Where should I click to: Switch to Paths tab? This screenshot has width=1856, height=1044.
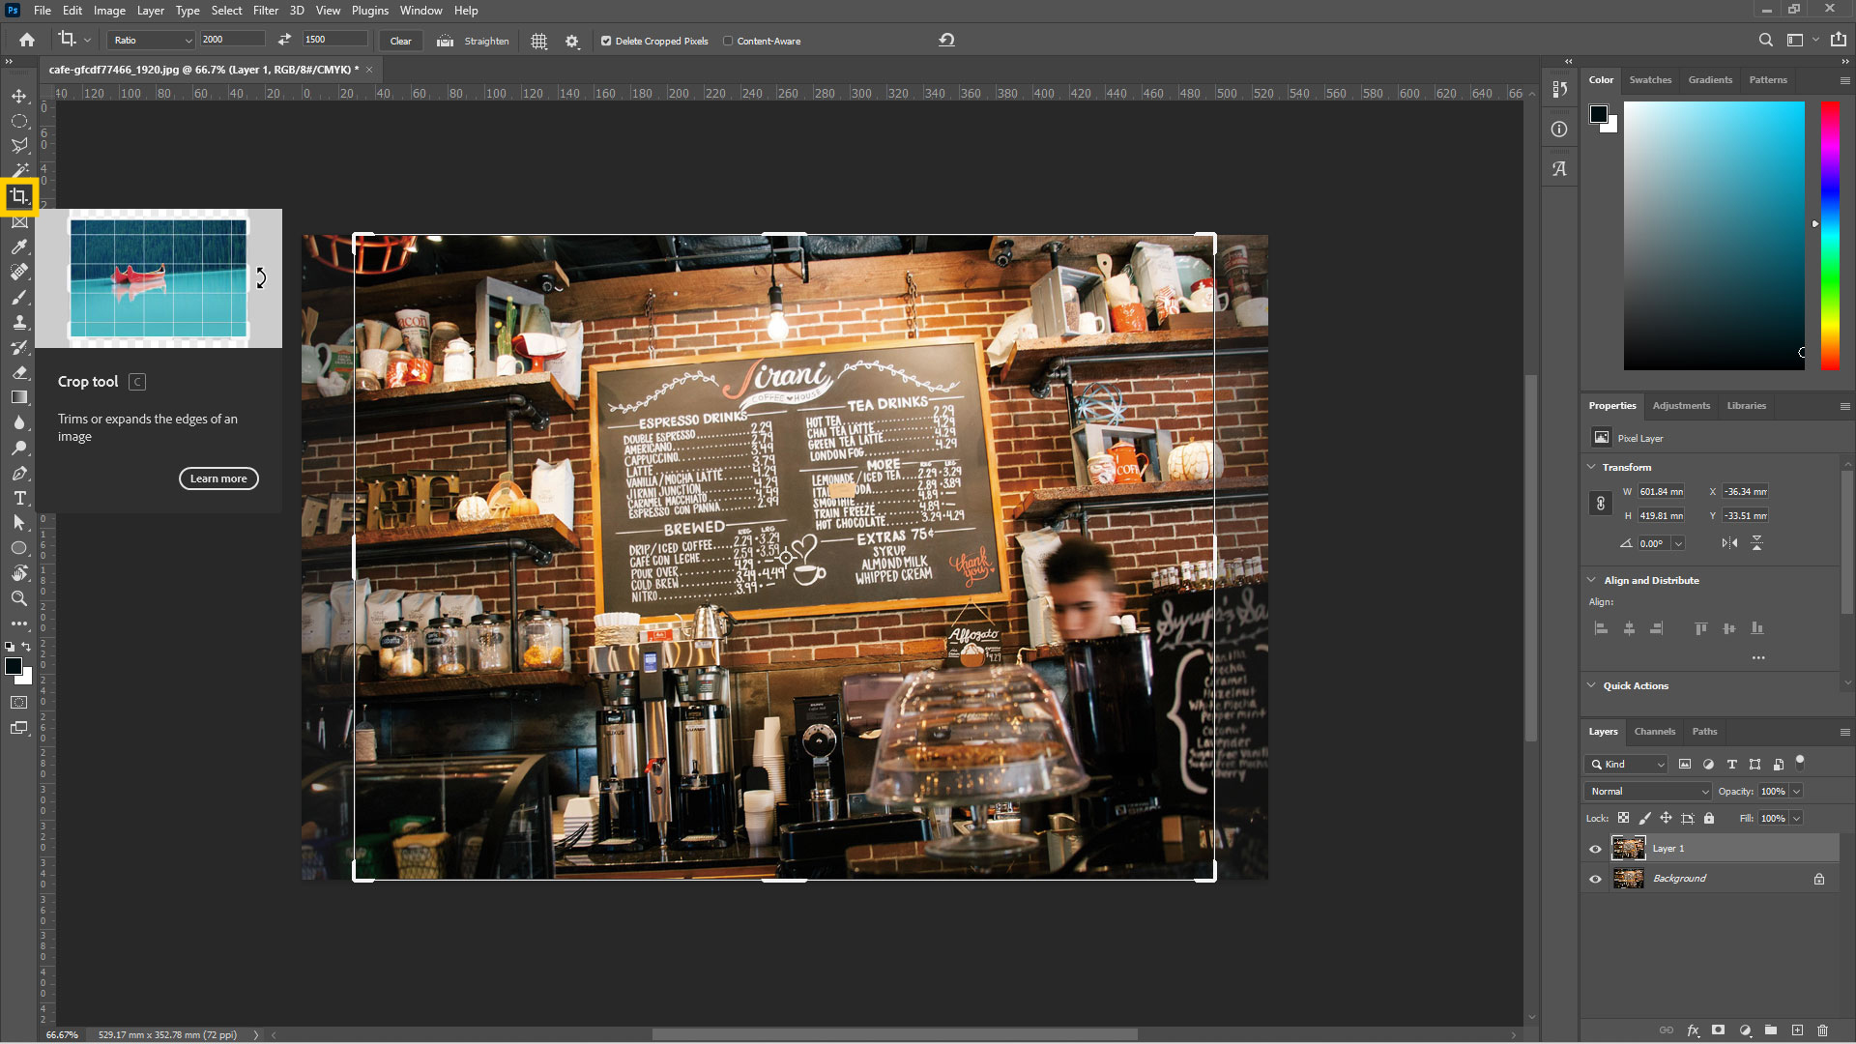click(1704, 732)
